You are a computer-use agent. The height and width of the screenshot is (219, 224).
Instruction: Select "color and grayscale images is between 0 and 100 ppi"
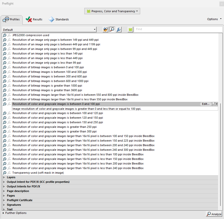coord(56,104)
